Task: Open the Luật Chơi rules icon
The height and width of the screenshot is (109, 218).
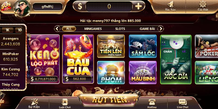Action: click(65, 102)
